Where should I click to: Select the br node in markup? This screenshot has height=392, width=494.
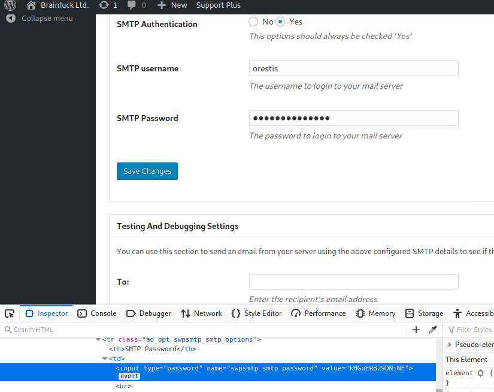pos(123,387)
